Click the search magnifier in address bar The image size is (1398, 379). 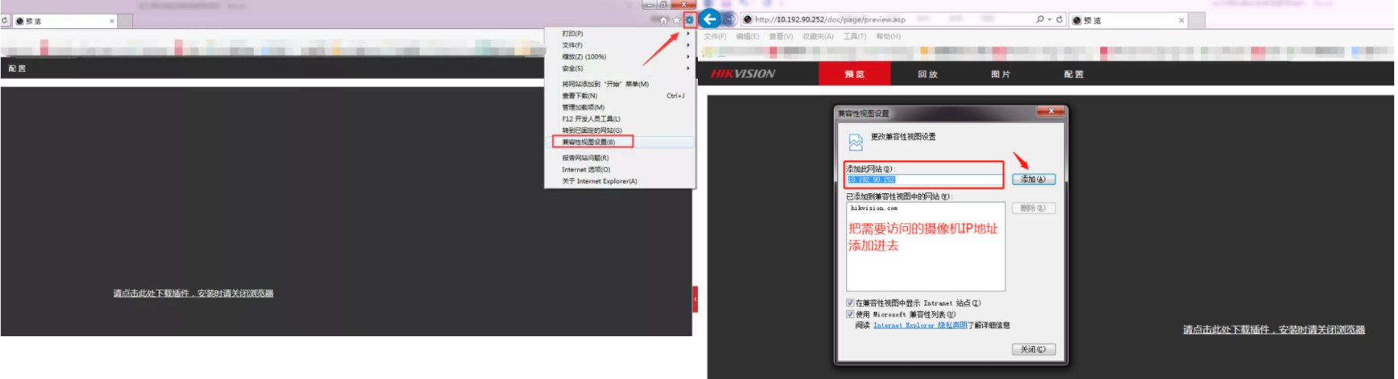pyautogui.click(x=1040, y=20)
